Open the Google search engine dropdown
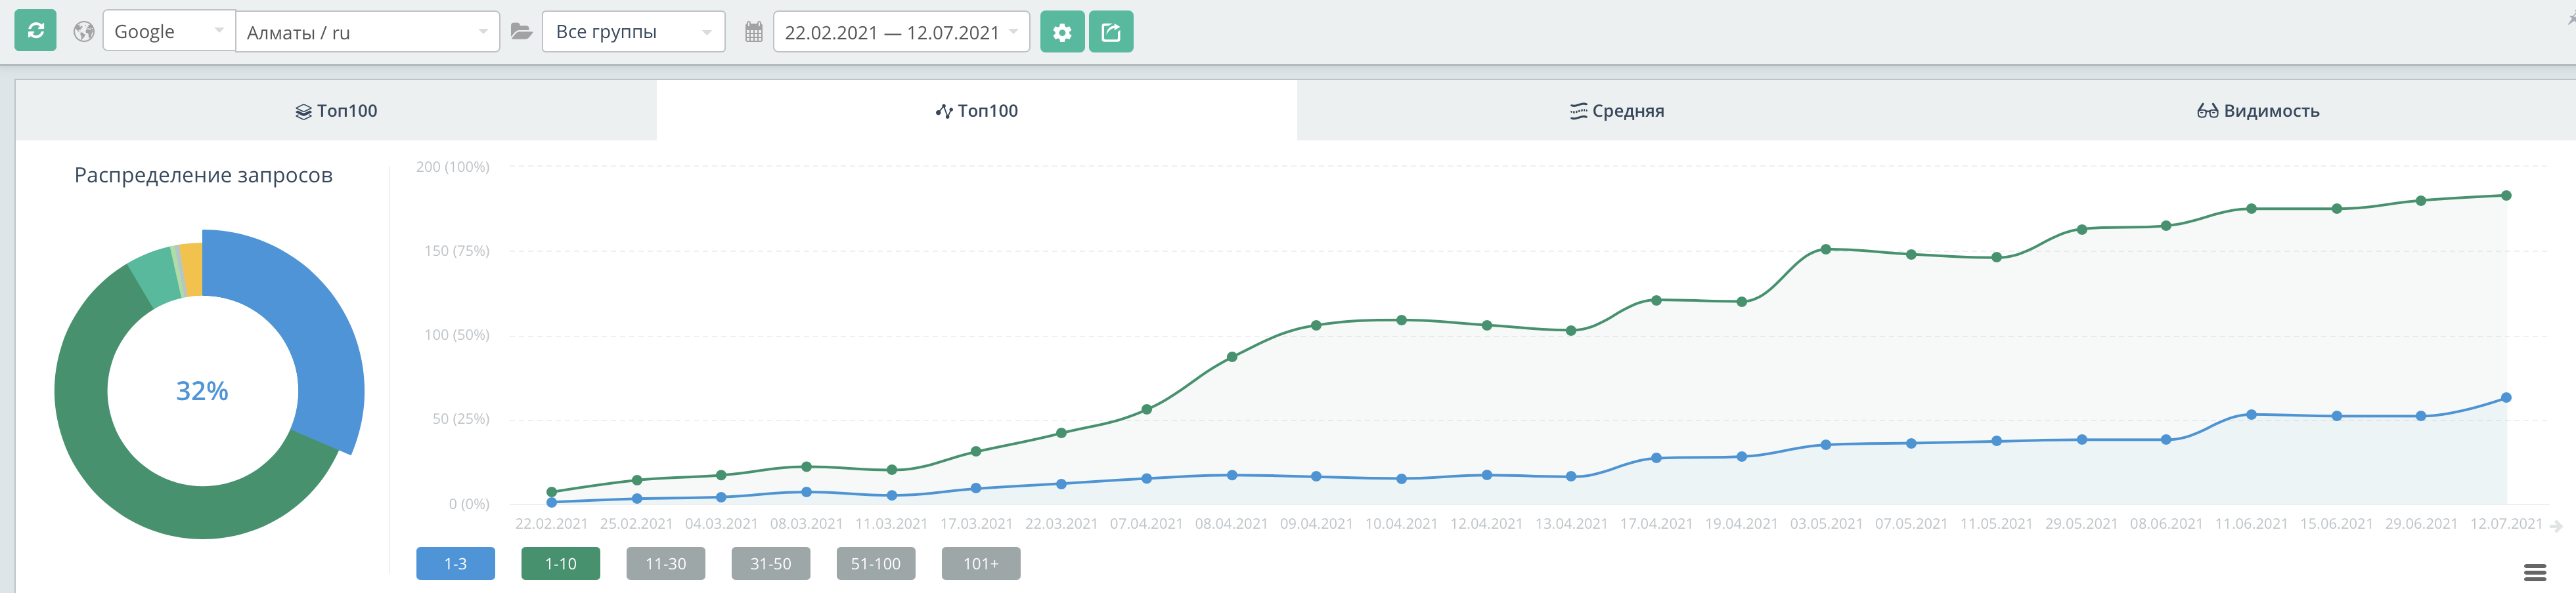This screenshot has height=593, width=2576. 168,32
